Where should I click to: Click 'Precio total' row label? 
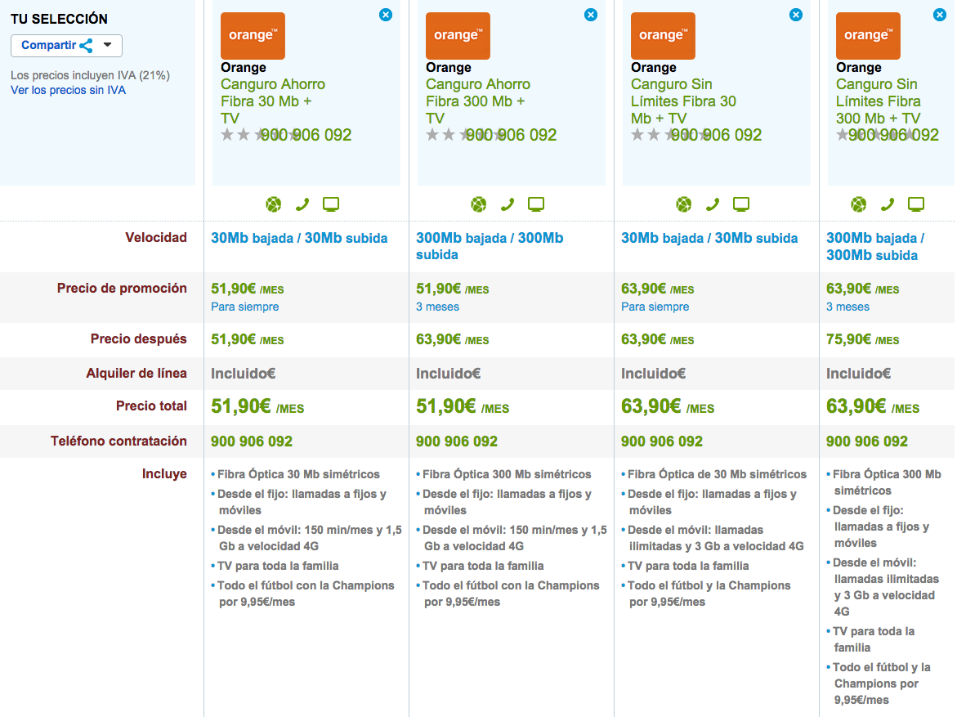coord(151,406)
